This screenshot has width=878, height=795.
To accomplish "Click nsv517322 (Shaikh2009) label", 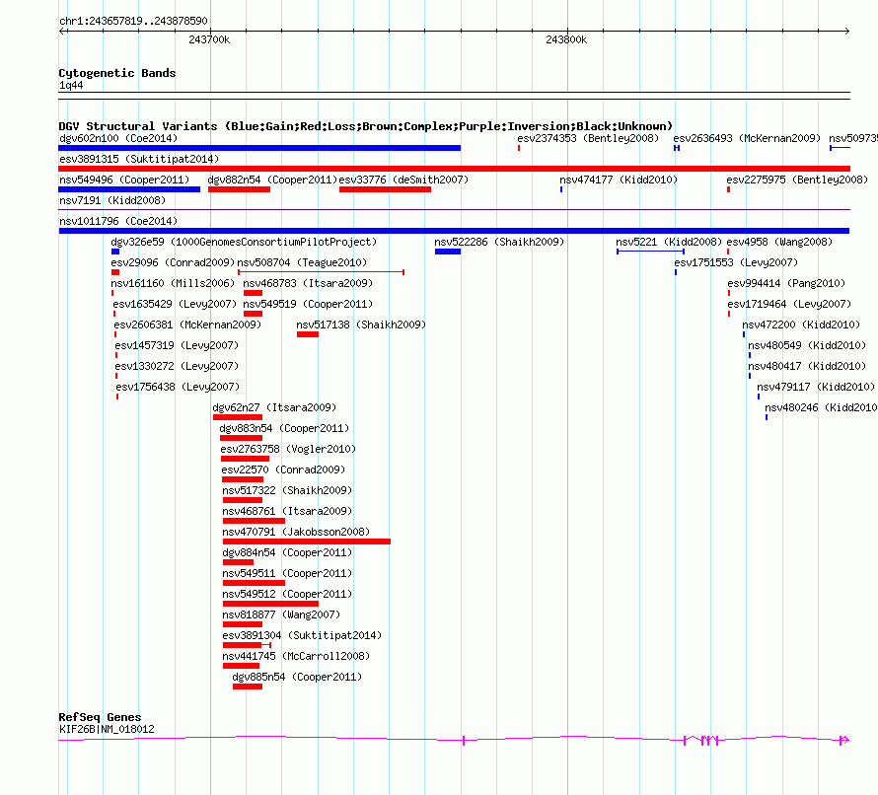I will [x=287, y=490].
